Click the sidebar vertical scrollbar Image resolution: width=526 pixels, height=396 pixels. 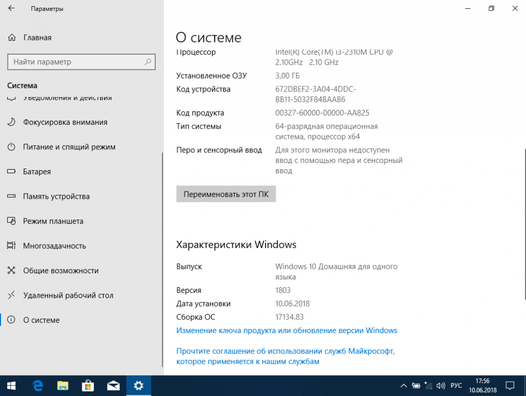click(x=162, y=260)
